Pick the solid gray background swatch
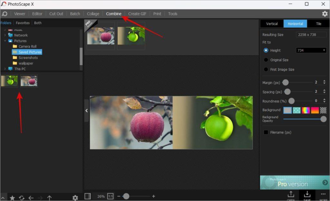330x201 pixels. pos(287,110)
